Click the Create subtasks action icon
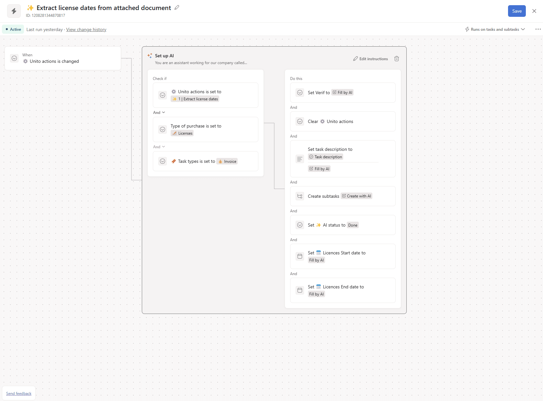This screenshot has height=401, width=543. click(300, 196)
